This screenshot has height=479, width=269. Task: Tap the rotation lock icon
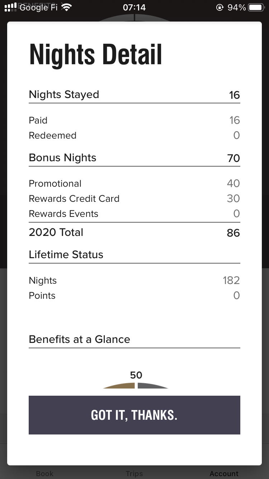point(220,7)
